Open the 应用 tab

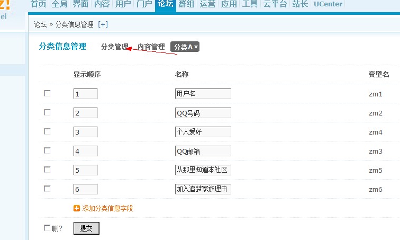[229, 4]
